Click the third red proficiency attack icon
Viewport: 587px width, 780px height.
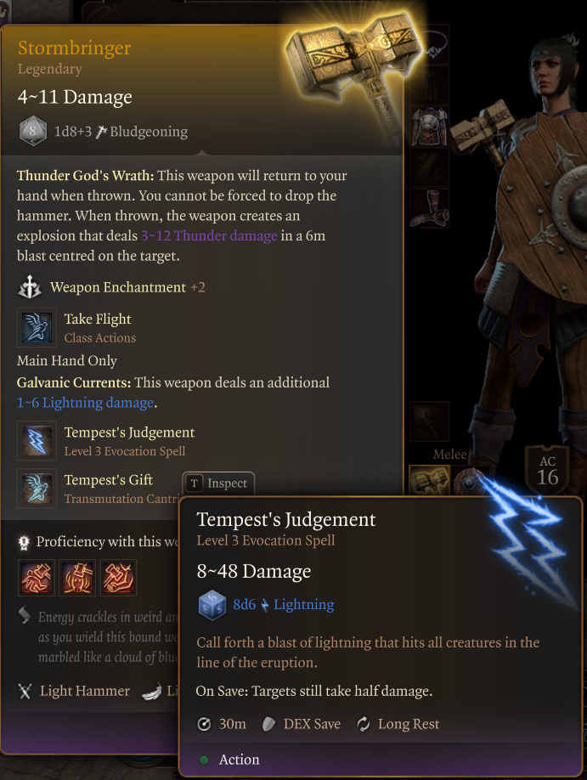pos(118,578)
